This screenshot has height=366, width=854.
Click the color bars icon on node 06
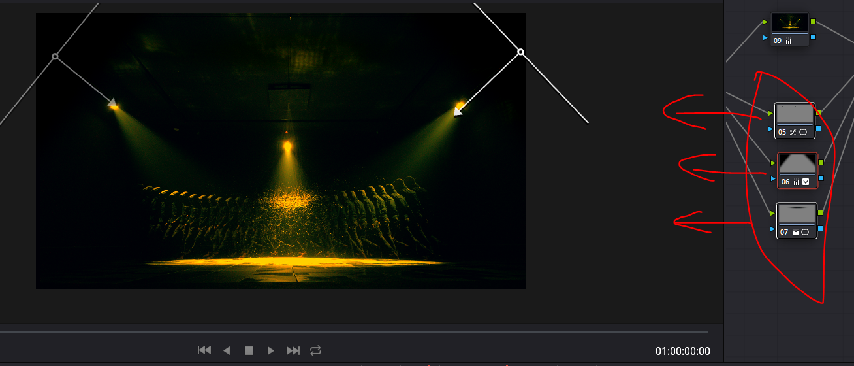(x=797, y=182)
